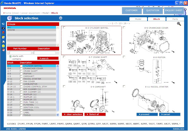
Task: Tick checkbox for FLYWHEEL row
Action: [21, 105]
